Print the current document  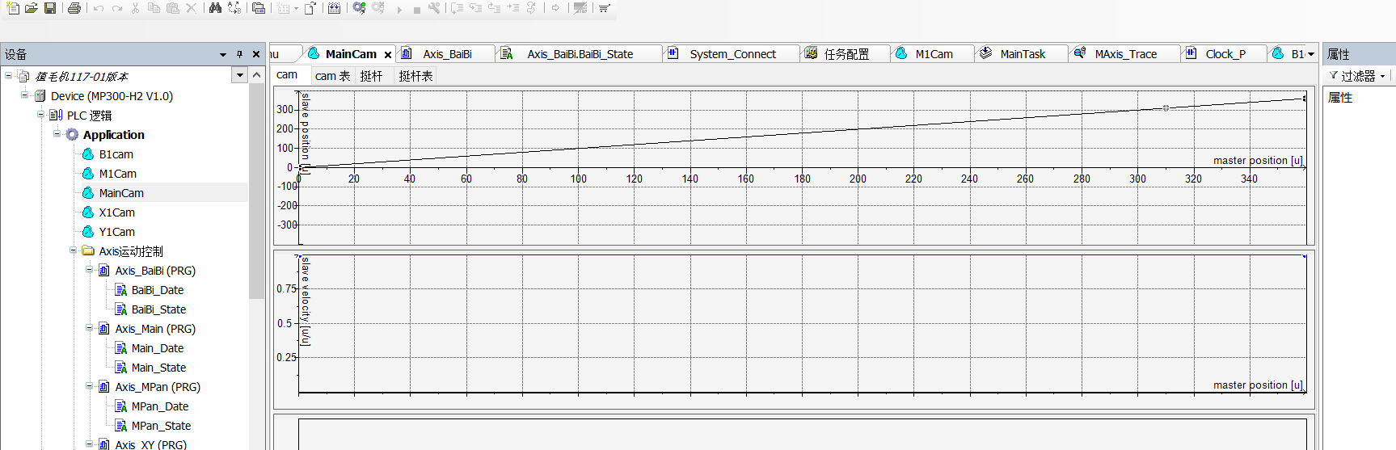click(x=74, y=8)
